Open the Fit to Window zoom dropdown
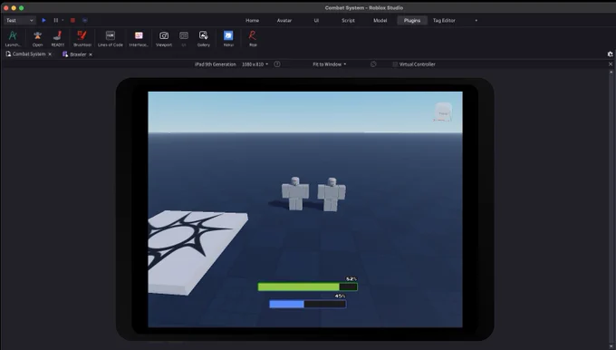This screenshot has width=616, height=350. click(329, 64)
